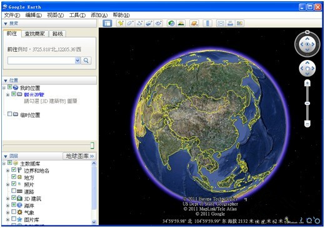Click the layers panel scrollbar up arrow
The image size is (325, 228).
point(94,163)
